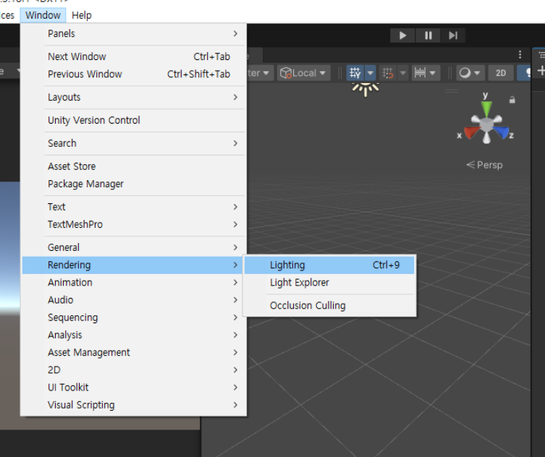Open the Help menu
This screenshot has width=545, height=457.
82,15
